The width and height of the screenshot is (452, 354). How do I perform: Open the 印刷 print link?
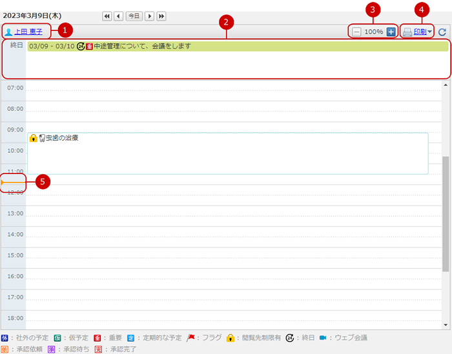(420, 32)
